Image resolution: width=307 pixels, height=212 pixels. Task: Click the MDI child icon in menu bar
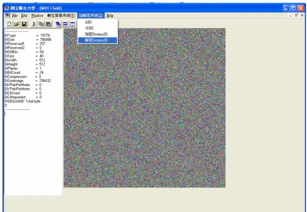click(8, 15)
